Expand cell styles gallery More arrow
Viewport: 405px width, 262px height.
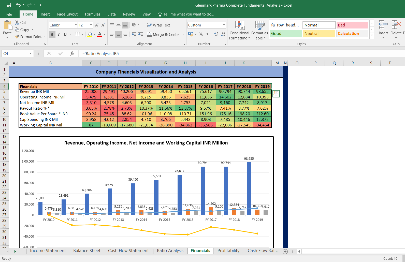pos(372,36)
